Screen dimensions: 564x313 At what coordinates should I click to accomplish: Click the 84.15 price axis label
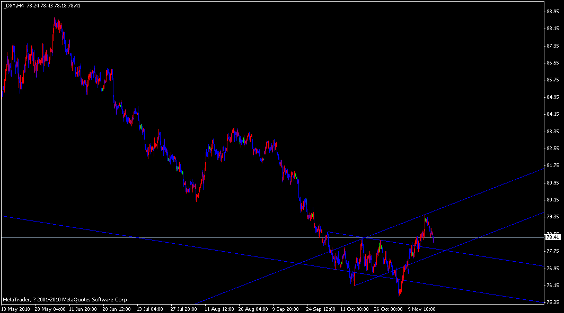pyautogui.click(x=553, y=114)
